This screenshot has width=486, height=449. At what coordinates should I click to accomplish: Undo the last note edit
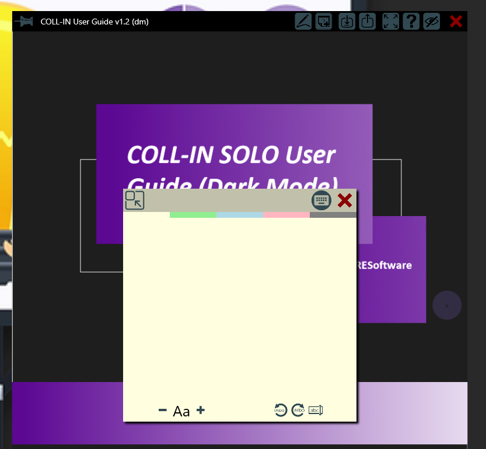tap(281, 410)
